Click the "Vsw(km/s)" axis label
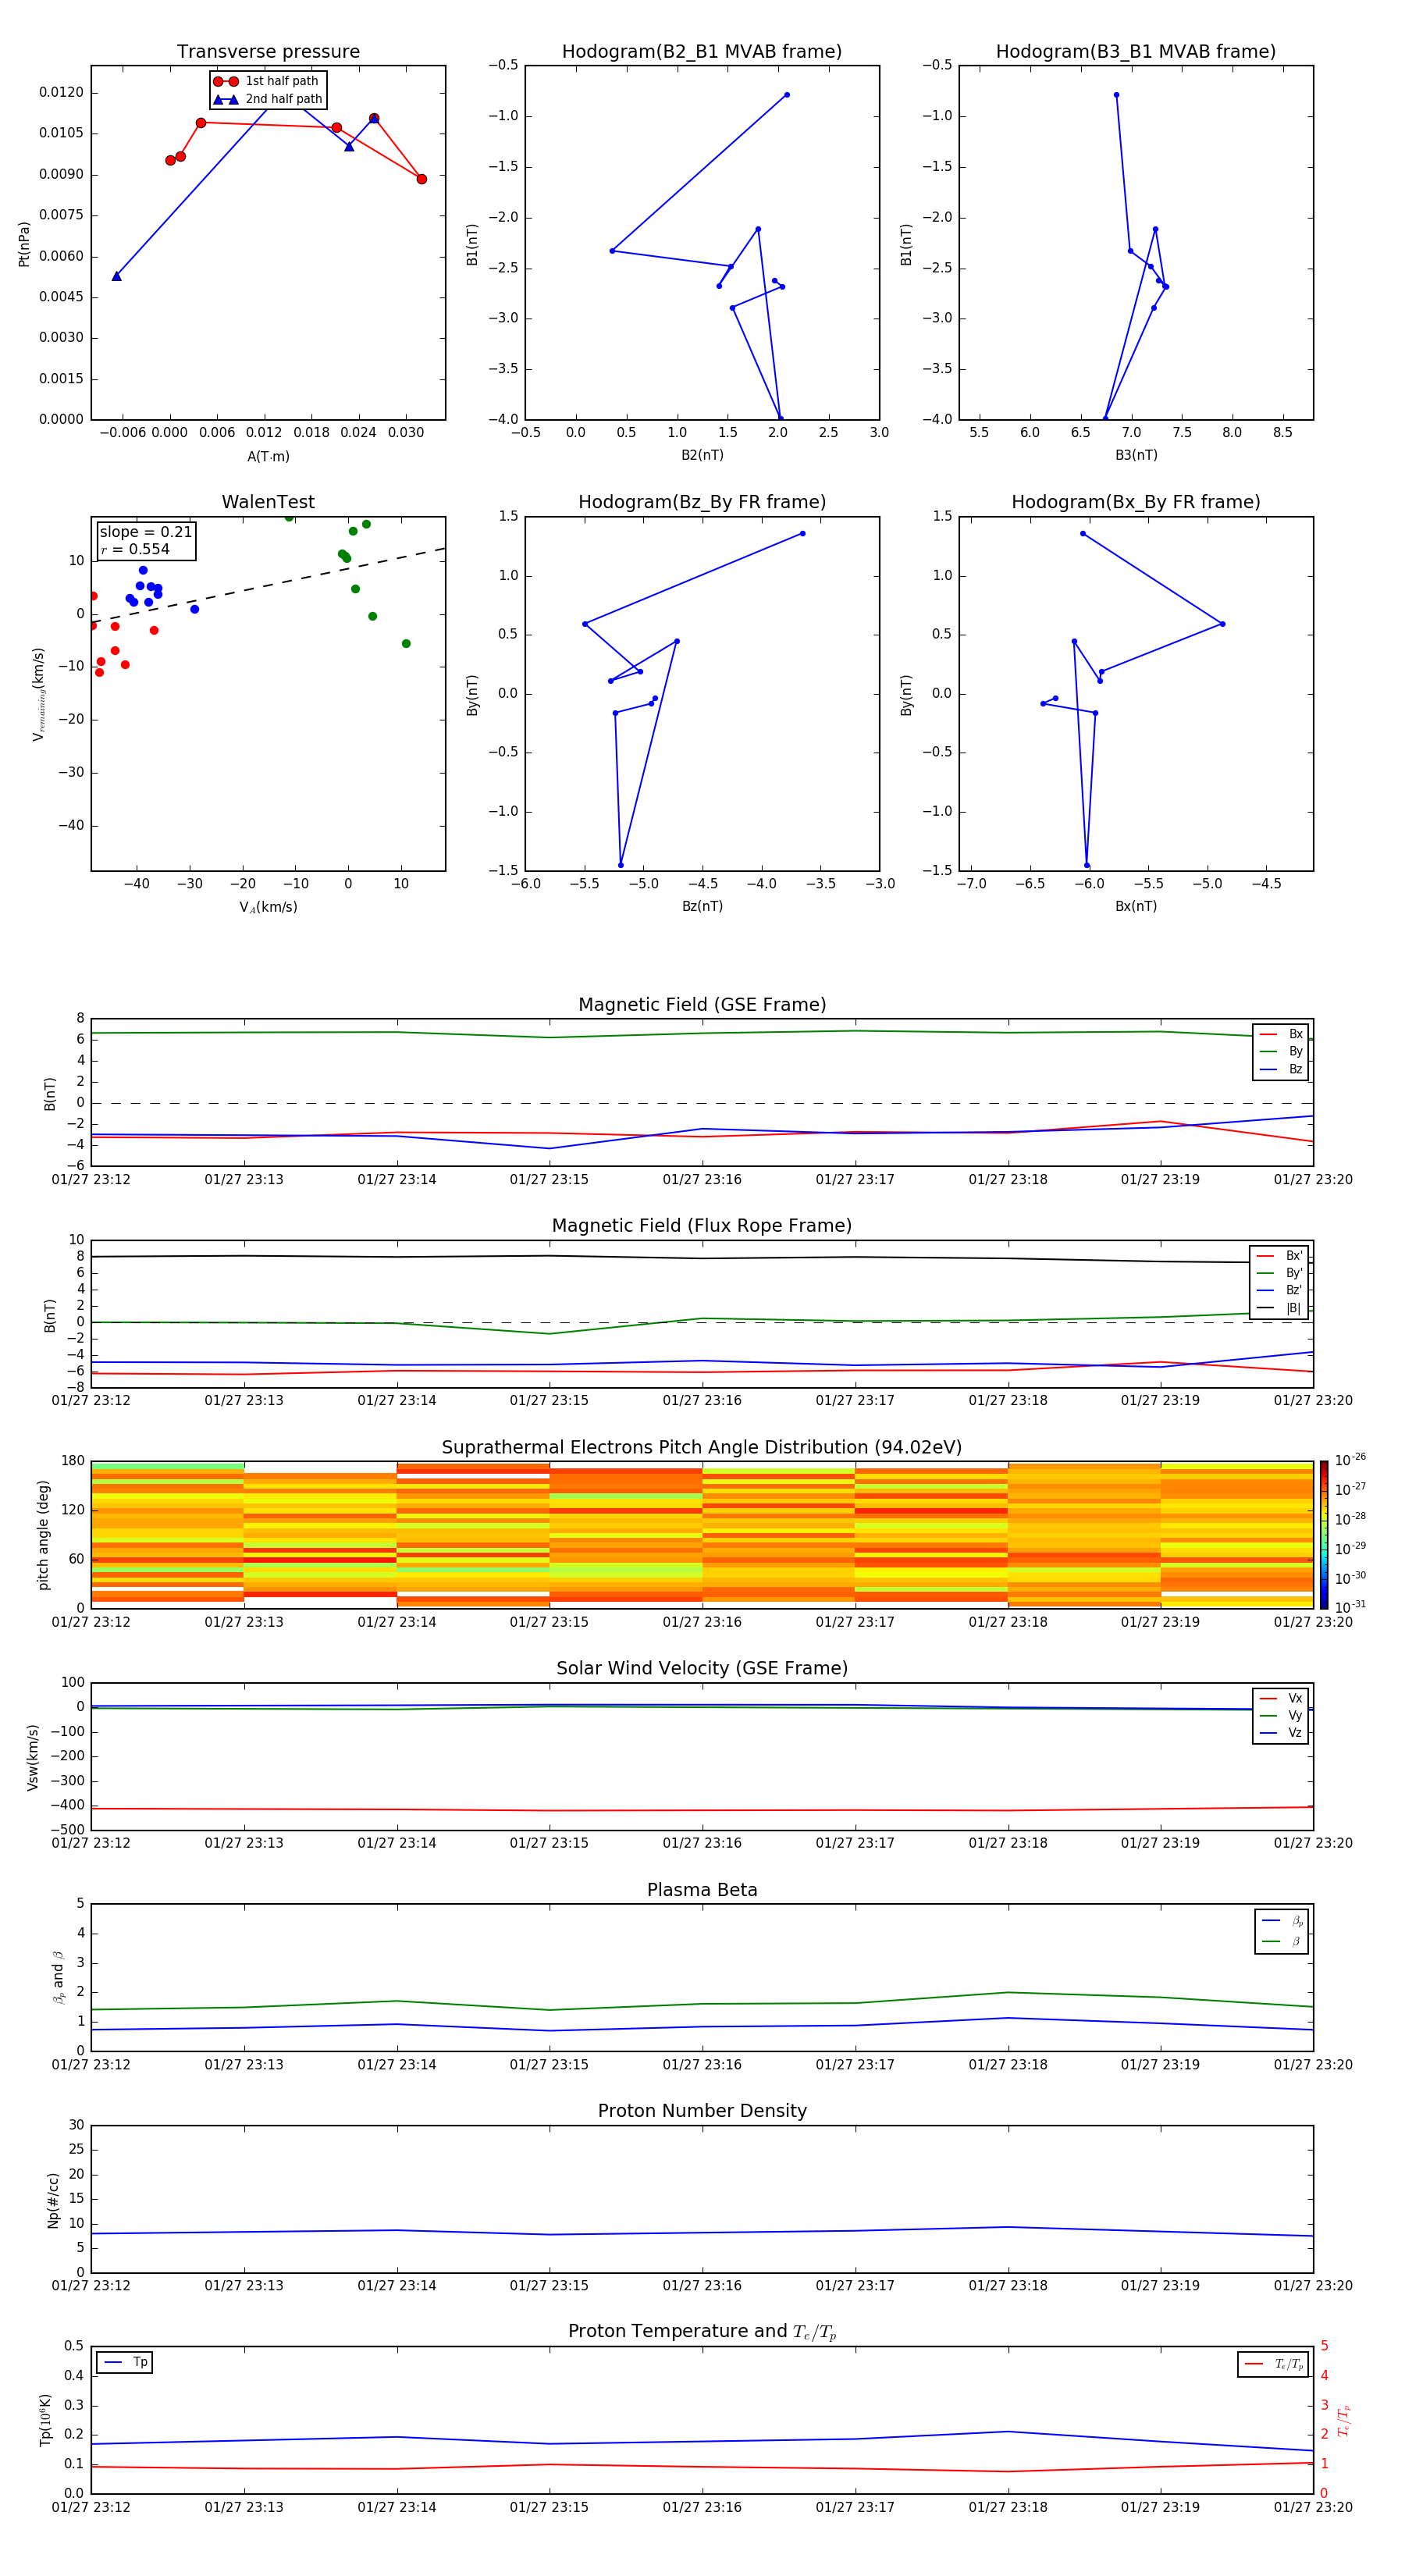Viewport: 1405px width, 2576px height. point(32,1756)
